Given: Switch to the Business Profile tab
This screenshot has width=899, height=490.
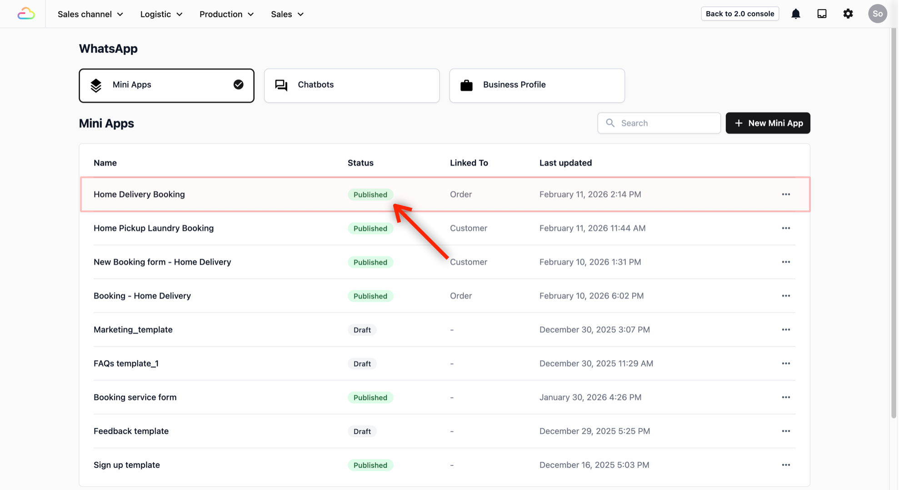Looking at the screenshot, I should pos(537,85).
